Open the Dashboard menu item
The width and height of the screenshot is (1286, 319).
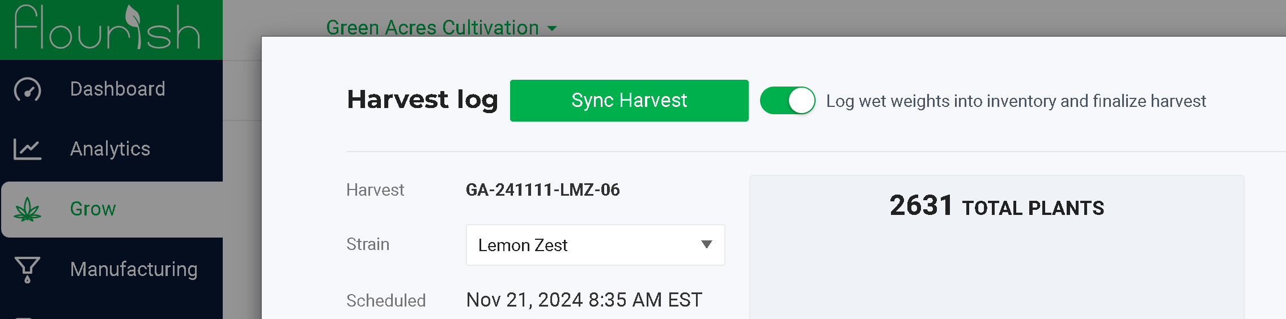[112, 89]
